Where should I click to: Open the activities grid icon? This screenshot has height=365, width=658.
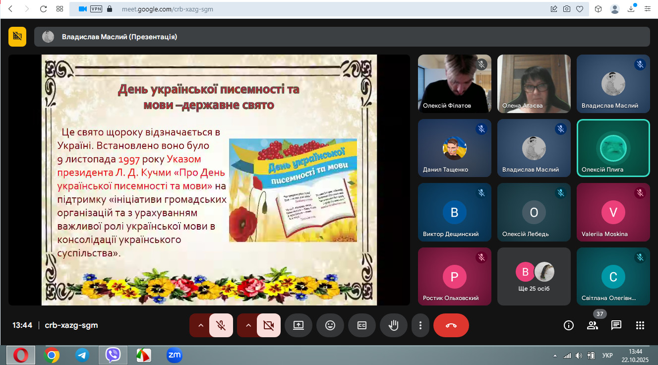[x=640, y=325]
